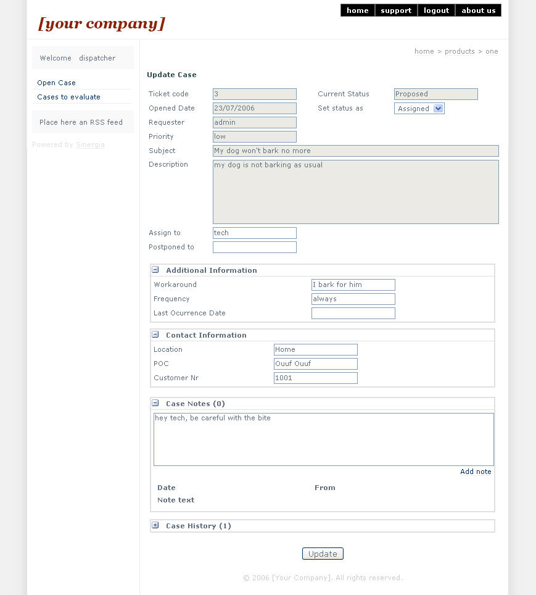Open Case link in sidebar

[56, 83]
